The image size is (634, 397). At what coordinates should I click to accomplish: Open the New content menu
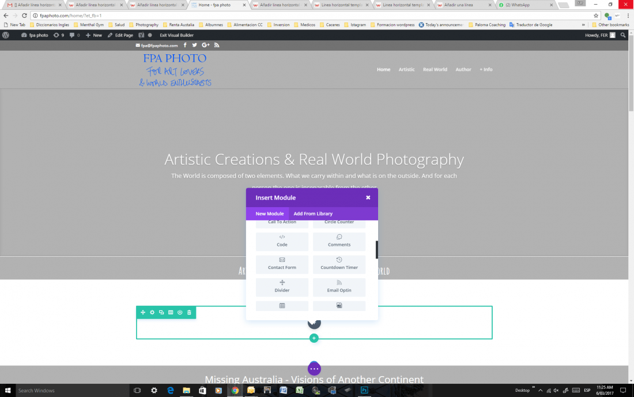click(x=94, y=35)
